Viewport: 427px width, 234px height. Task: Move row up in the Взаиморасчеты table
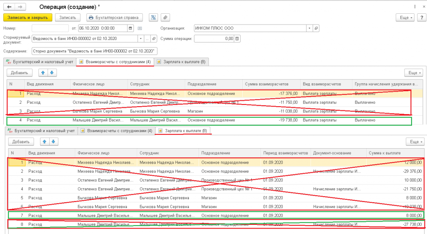43,72
